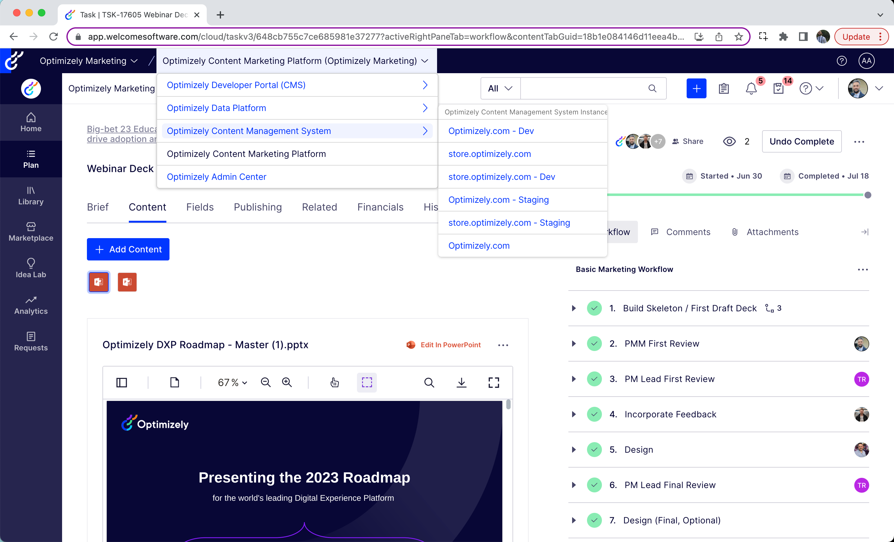Expand the PMM First Review step
Viewport: 894px width, 542px height.
pyautogui.click(x=574, y=344)
